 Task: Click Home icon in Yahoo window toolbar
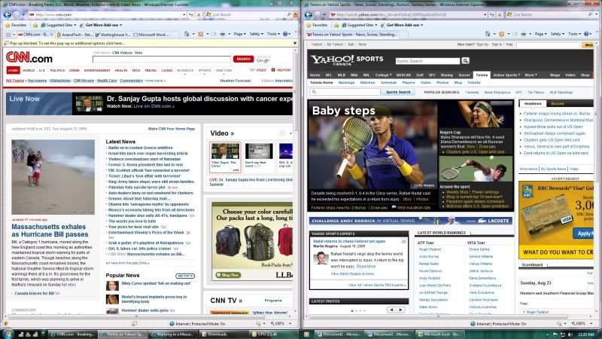pos(487,34)
